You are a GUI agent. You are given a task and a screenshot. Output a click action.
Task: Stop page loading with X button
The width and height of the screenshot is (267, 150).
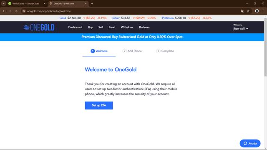(16, 11)
